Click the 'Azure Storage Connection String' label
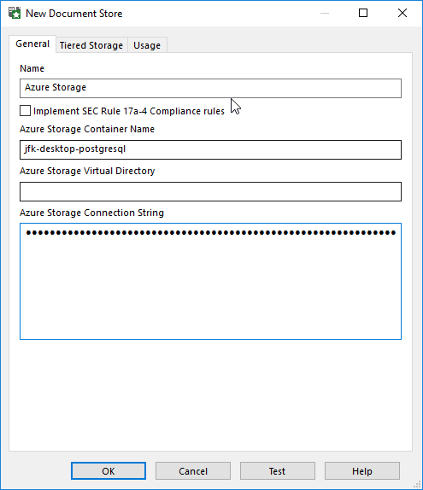This screenshot has width=423, height=490. (x=91, y=213)
